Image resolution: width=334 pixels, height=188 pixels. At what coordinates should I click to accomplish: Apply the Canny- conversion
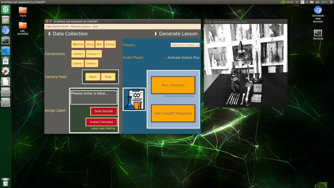(x=77, y=63)
